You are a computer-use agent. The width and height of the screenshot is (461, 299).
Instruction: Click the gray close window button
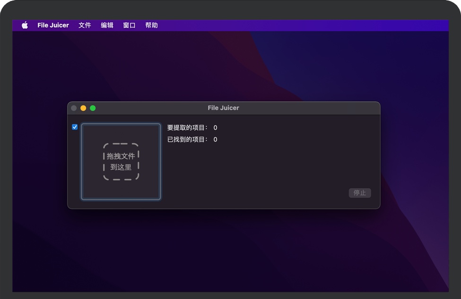(x=74, y=108)
